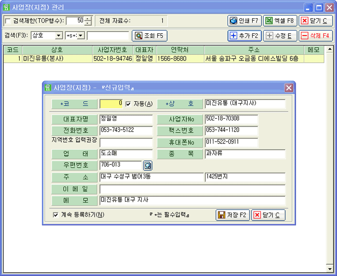Click grid cell 1566-8680
This screenshot has height=276, width=337.
(180, 59)
